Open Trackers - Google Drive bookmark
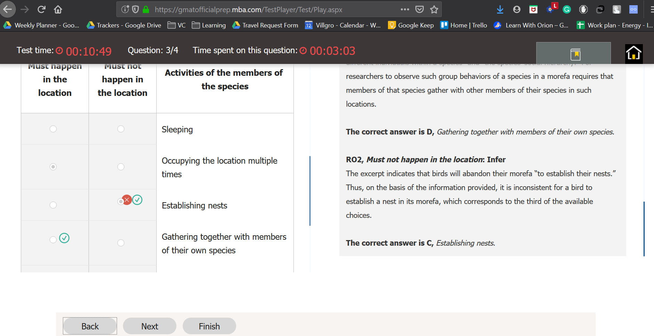 [124, 25]
